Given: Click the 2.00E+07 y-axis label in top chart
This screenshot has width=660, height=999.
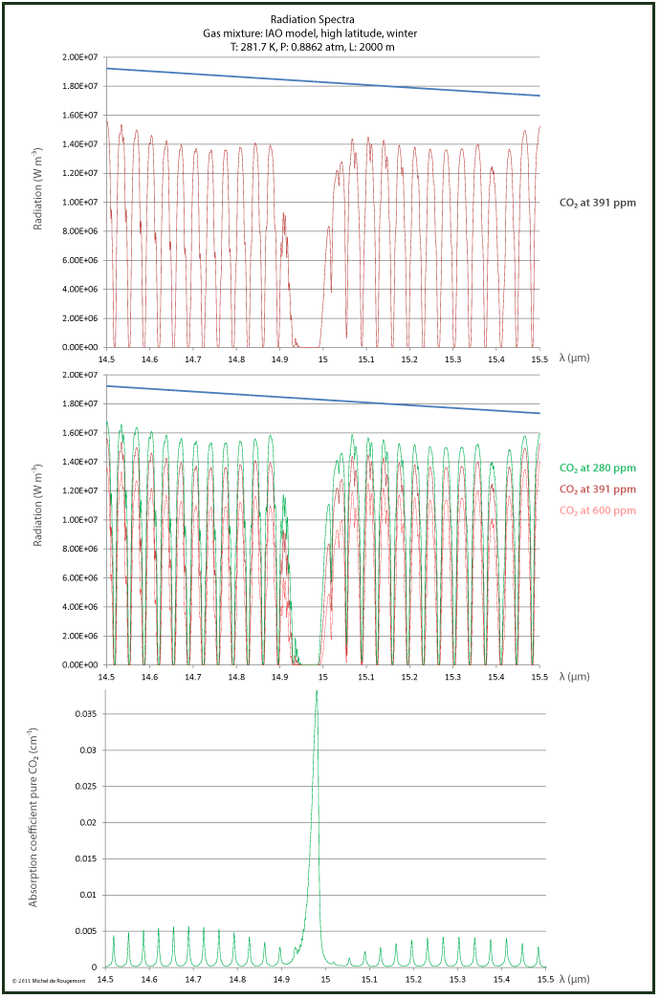Looking at the screenshot, I should 81,57.
